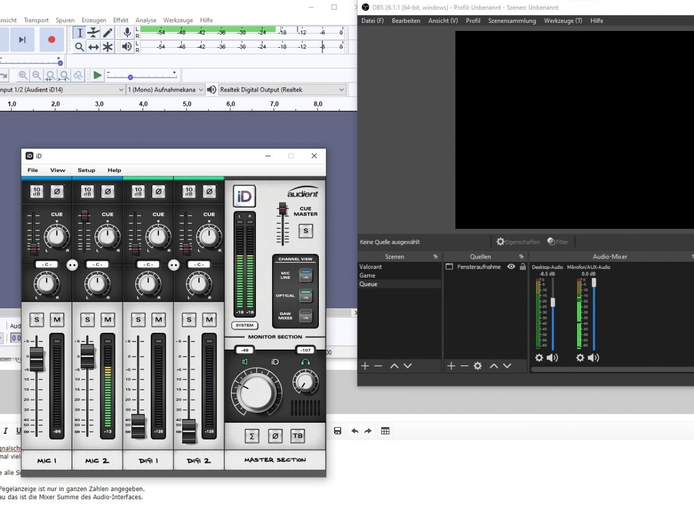Click the stereo link between DIGI 1 and 2
The height and width of the screenshot is (516, 694).
click(x=173, y=265)
